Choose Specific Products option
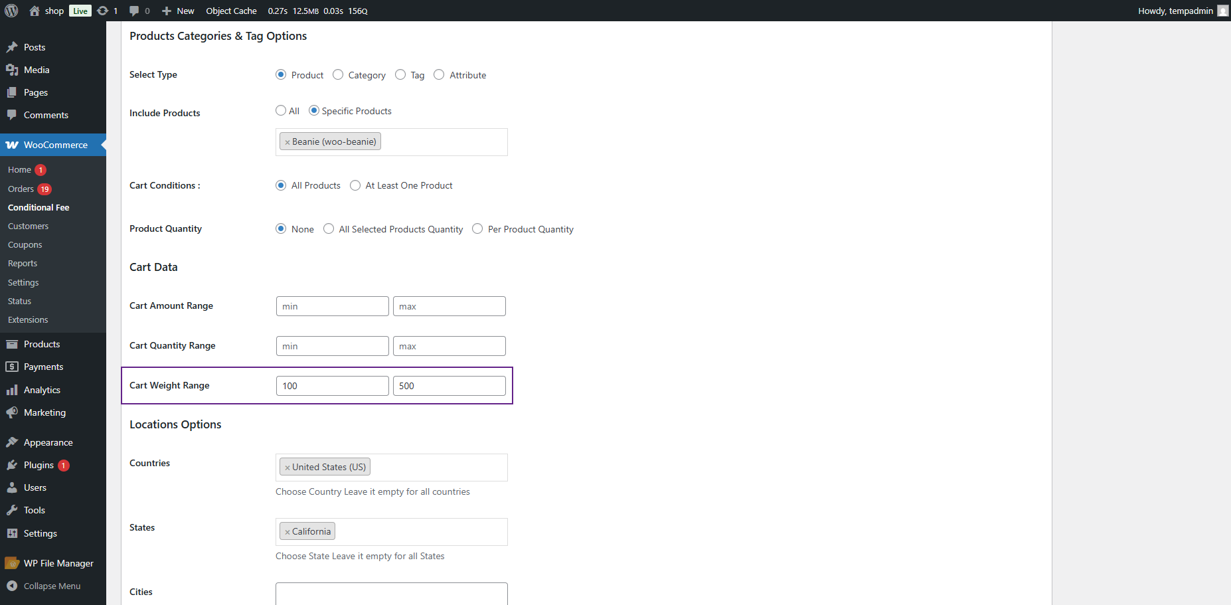 [x=314, y=110]
